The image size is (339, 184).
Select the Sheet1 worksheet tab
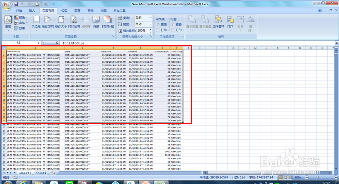[25, 173]
